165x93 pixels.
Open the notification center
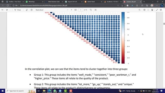(161, 91)
